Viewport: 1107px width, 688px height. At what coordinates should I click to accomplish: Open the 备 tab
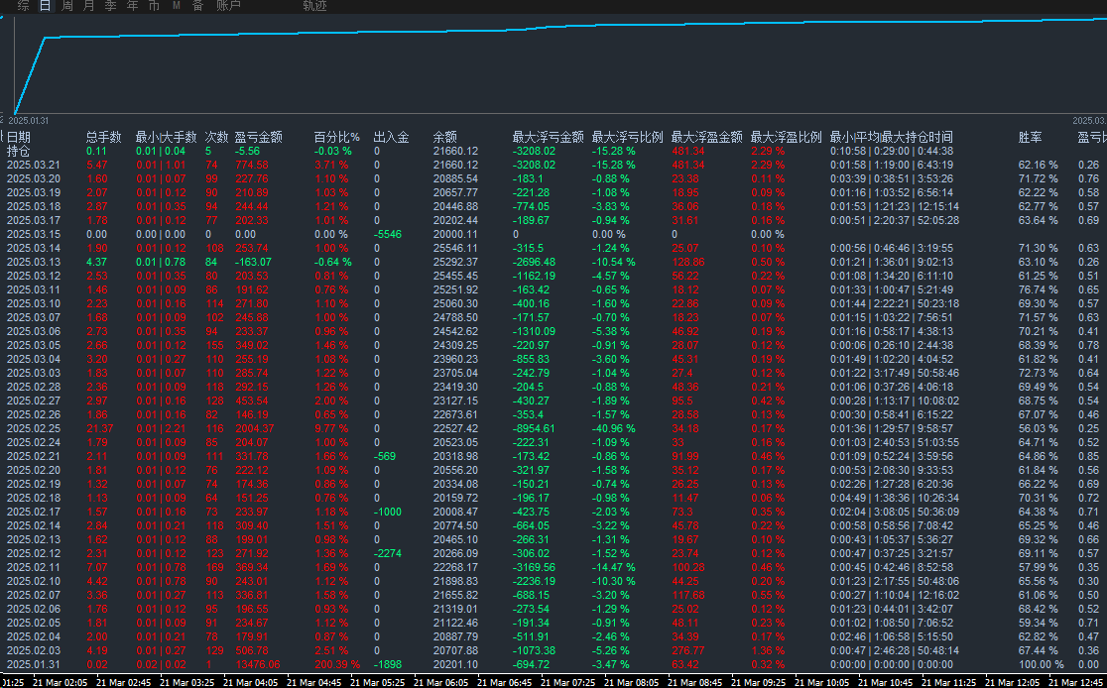[197, 6]
